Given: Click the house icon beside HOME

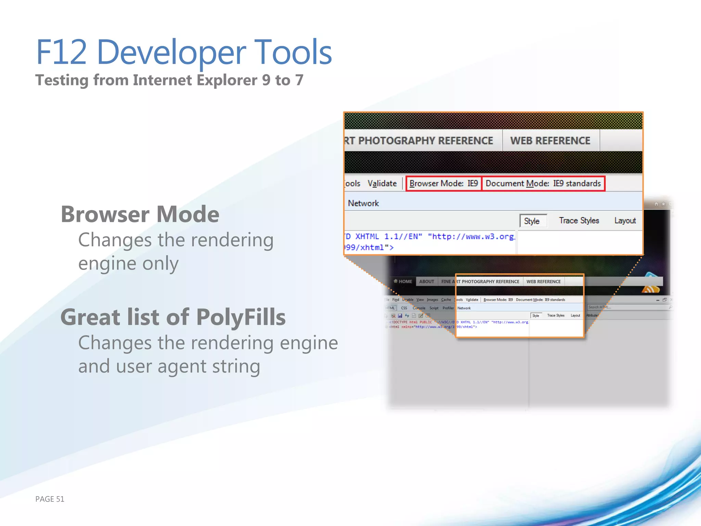Looking at the screenshot, I should 396,281.
